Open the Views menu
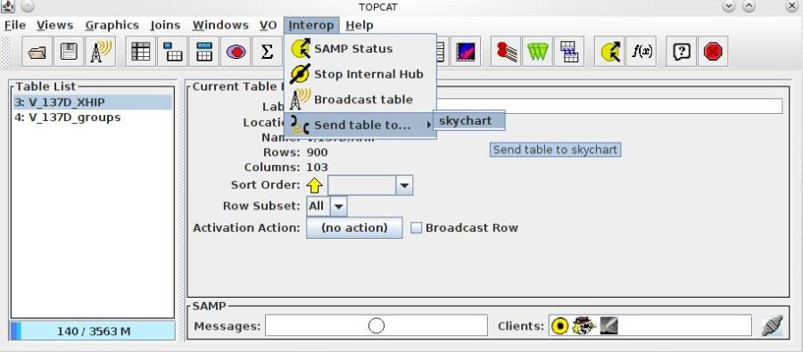803x352 pixels. click(54, 25)
